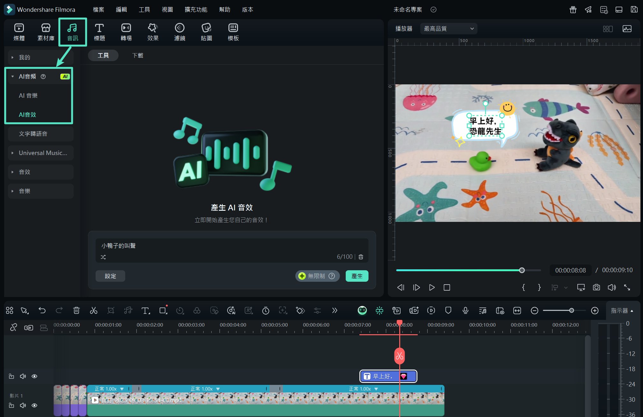Open player volume speaker icon
The width and height of the screenshot is (643, 417).
click(612, 287)
